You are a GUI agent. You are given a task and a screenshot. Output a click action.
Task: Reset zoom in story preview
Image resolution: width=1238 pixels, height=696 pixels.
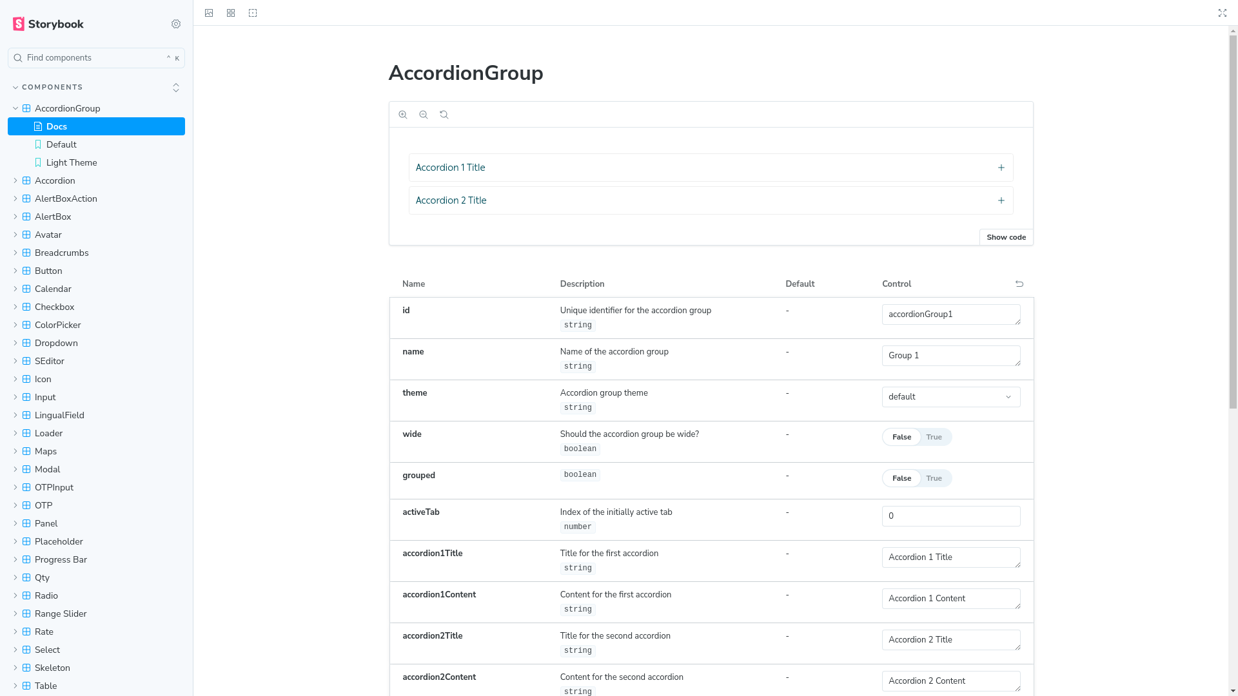pyautogui.click(x=444, y=115)
